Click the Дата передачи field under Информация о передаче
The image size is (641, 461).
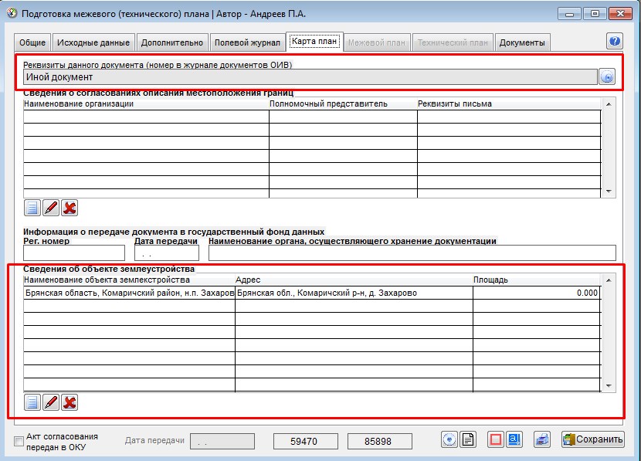pyautogui.click(x=167, y=253)
